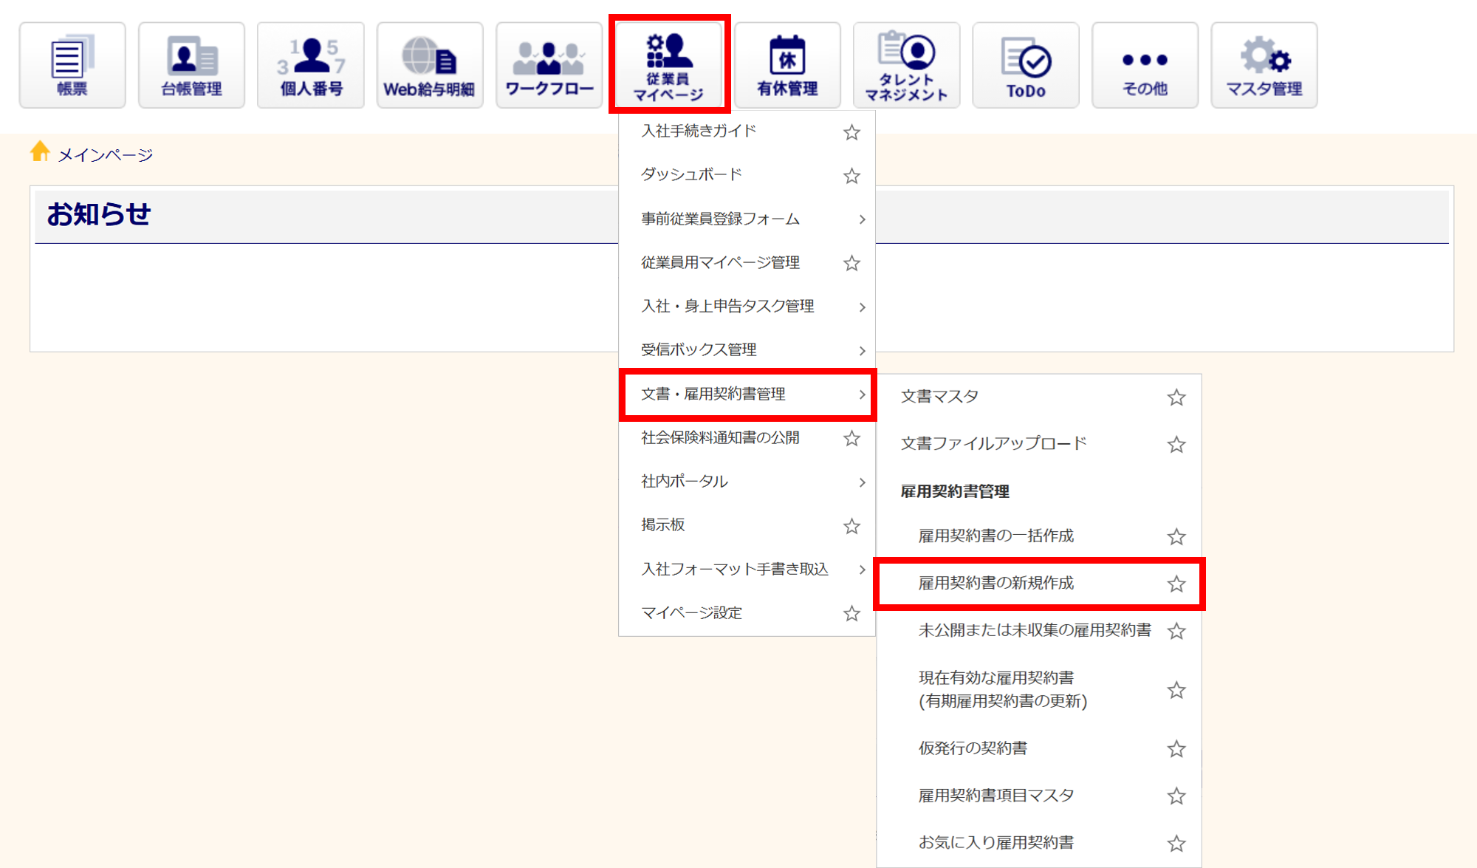
Task: Expand 事前従業員登録フォーム submenu arrow
Action: (862, 219)
